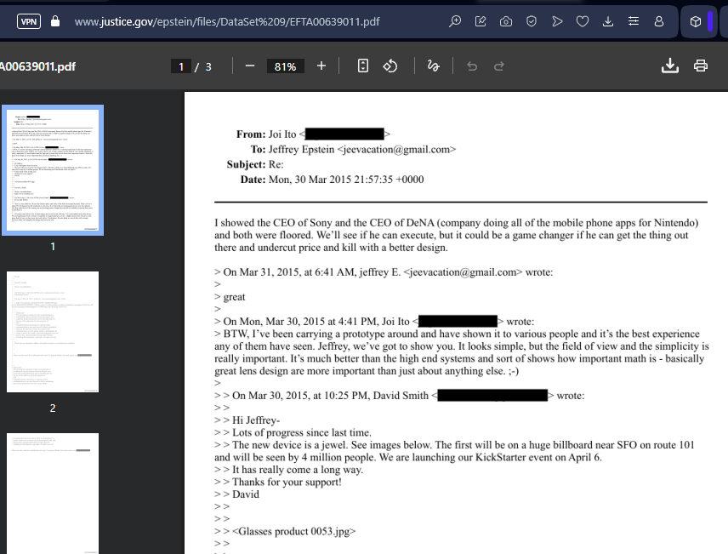This screenshot has height=554, width=728.
Task: Open easy setup sliders icon
Action: click(634, 21)
